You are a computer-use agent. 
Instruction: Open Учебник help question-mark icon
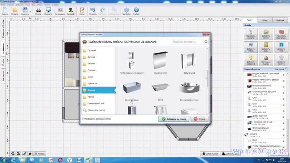pyautogui.click(x=136, y=11)
